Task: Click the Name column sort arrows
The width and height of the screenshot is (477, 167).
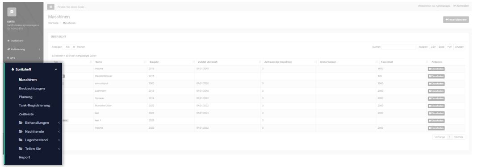Action: pyautogui.click(x=145, y=62)
